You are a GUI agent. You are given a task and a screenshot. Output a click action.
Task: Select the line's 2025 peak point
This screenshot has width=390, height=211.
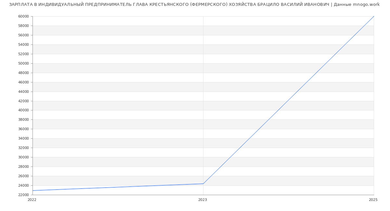click(374, 16)
